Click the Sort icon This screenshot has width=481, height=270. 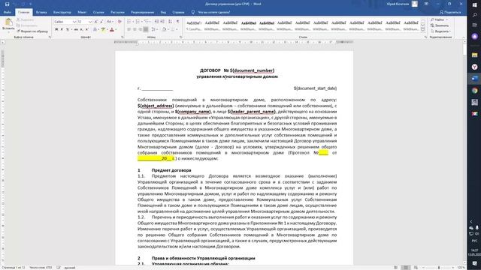click(171, 22)
